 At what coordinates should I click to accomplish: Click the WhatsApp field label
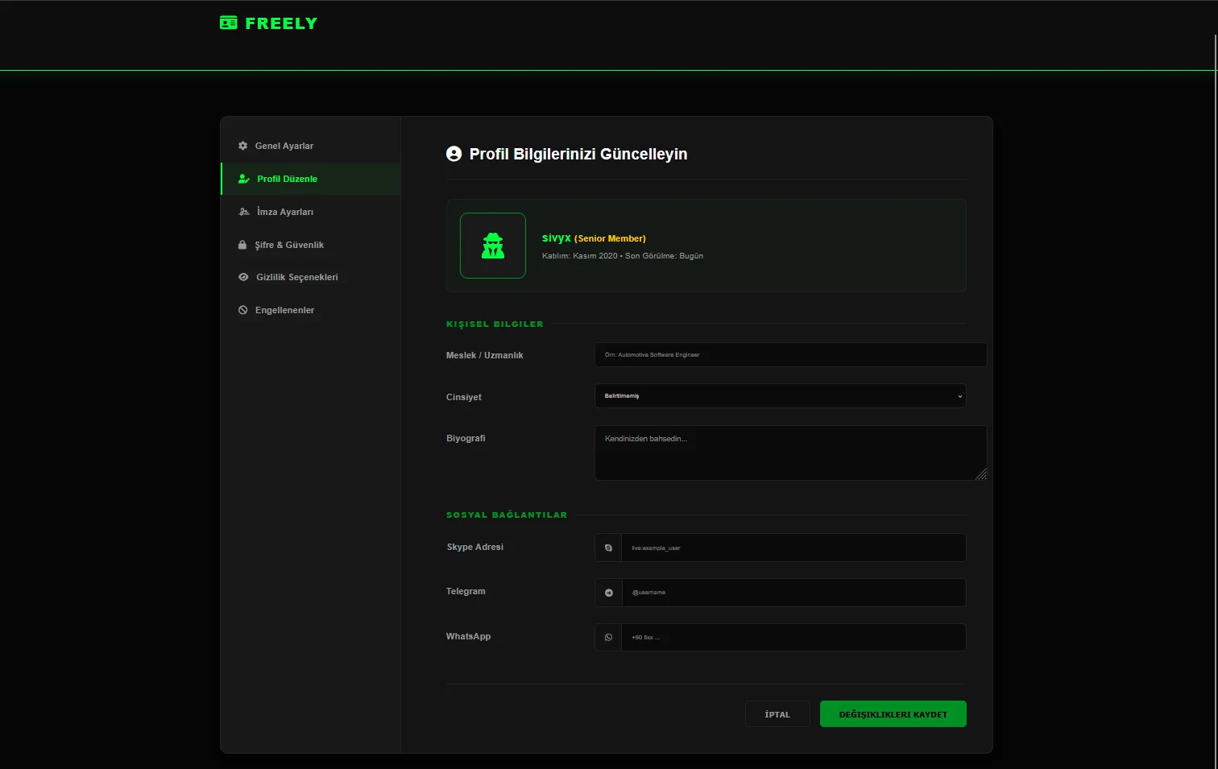click(468, 636)
